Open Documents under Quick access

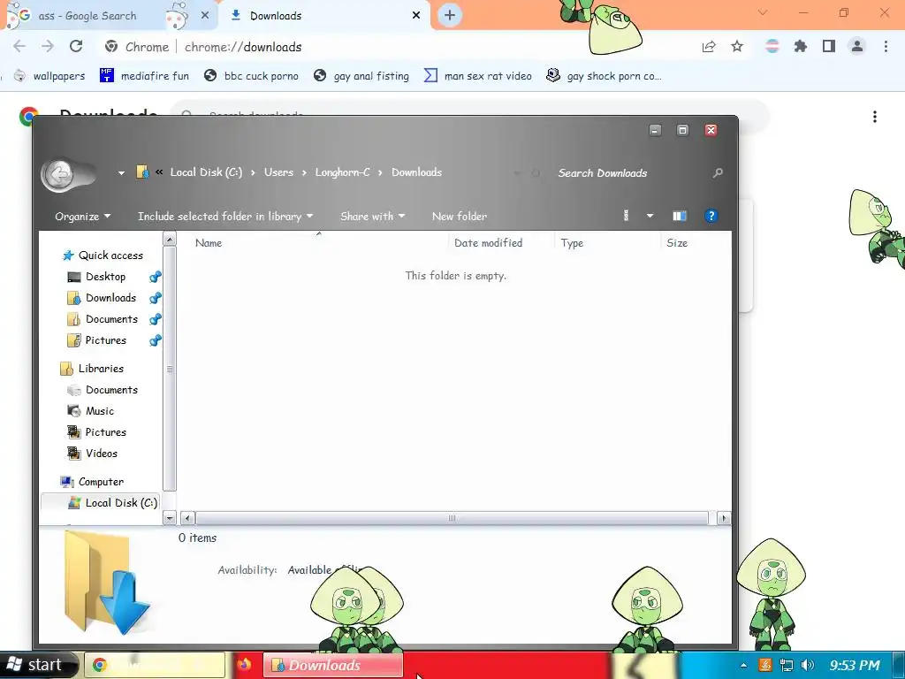coord(103,319)
